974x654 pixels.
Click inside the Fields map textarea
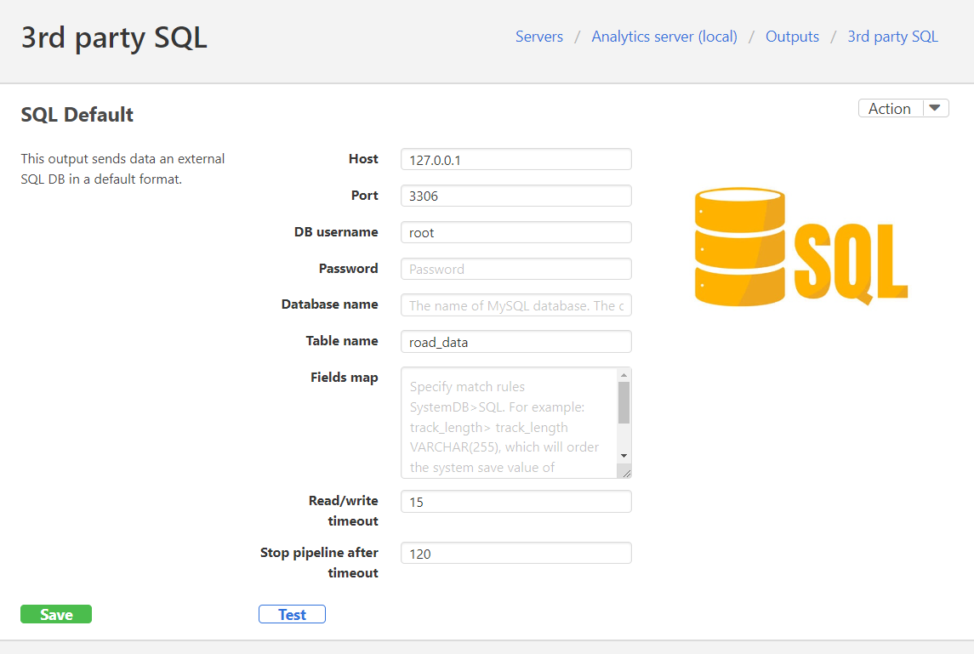coord(510,423)
